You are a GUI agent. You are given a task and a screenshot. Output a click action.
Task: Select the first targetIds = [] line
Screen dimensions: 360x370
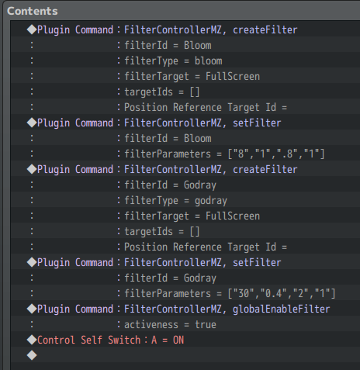(185, 92)
